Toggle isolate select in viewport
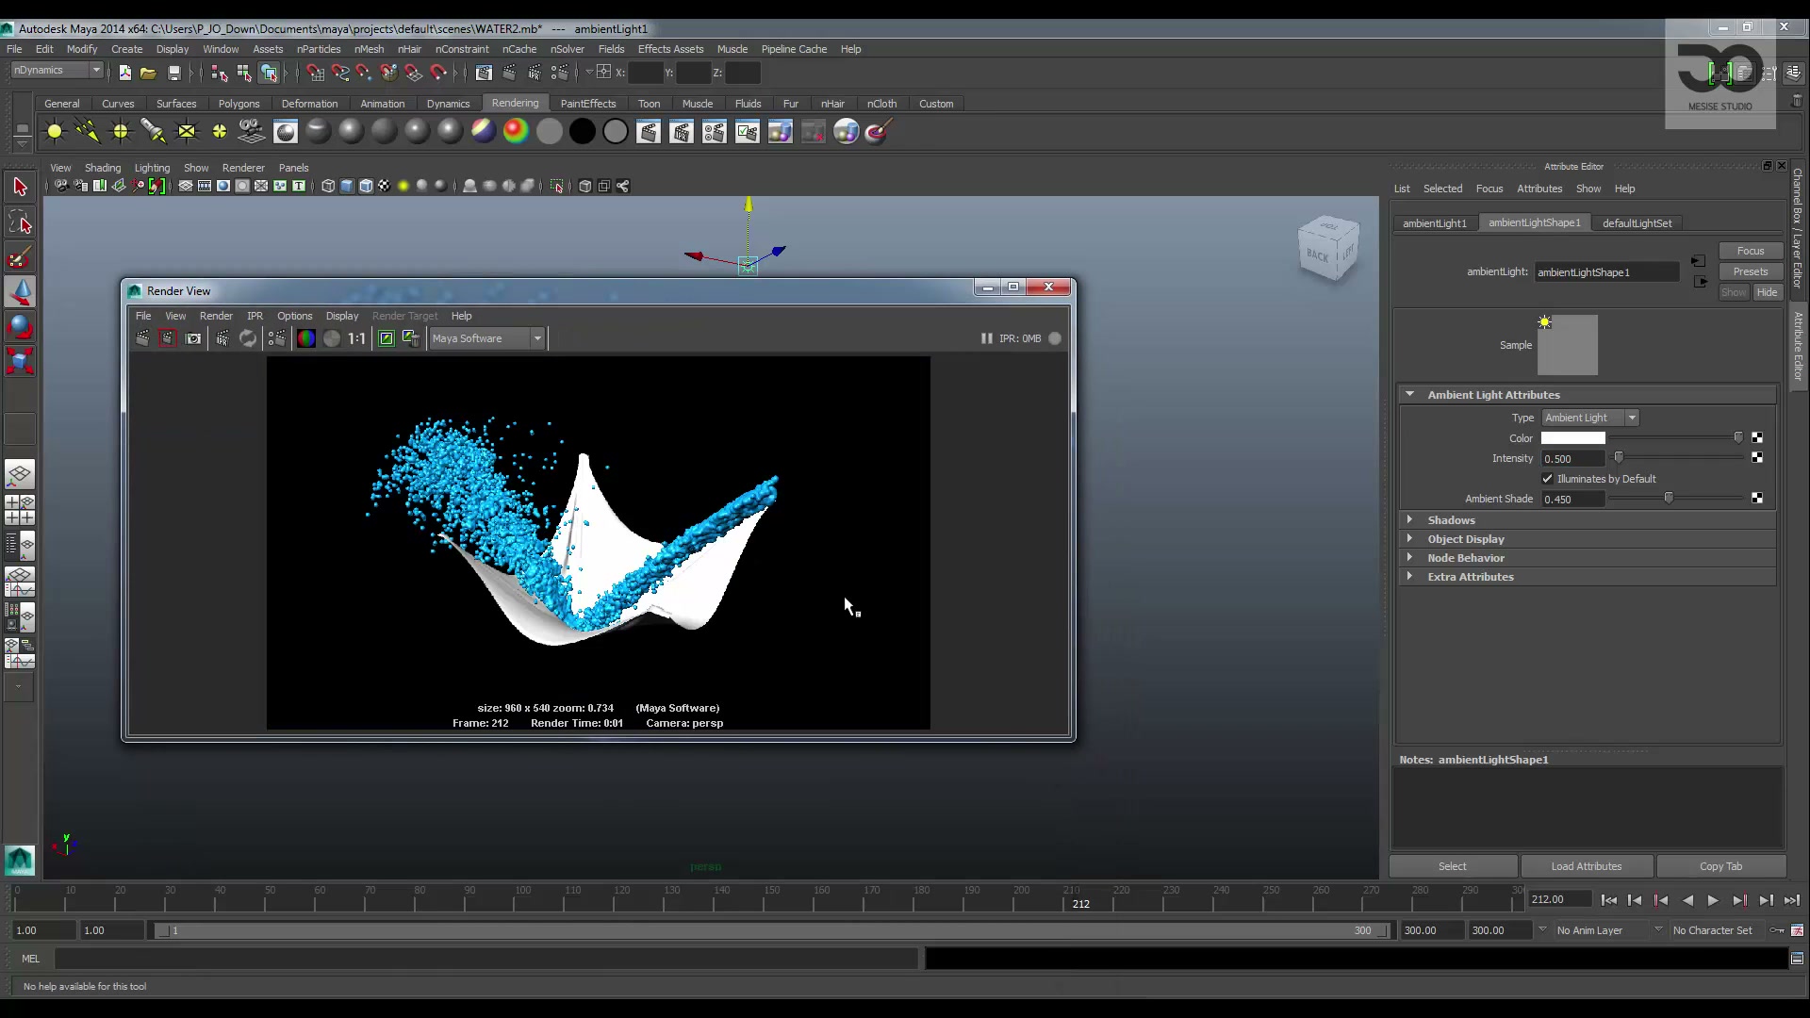The height and width of the screenshot is (1018, 1810). (557, 187)
